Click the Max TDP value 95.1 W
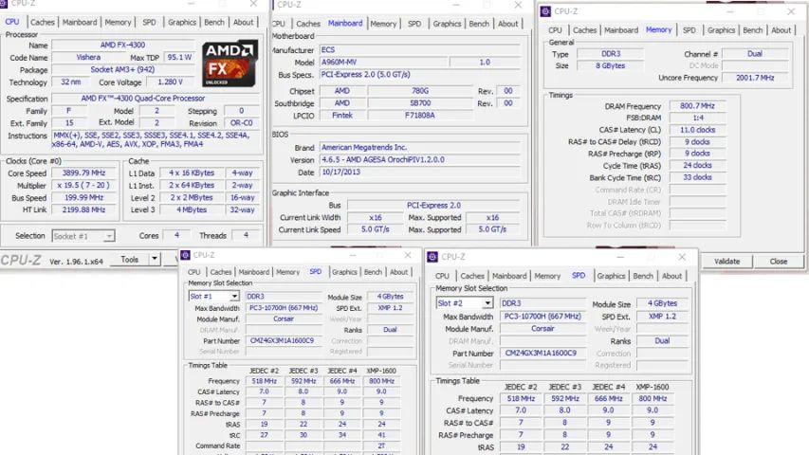Screen dimensions: 809x455 click(x=179, y=57)
